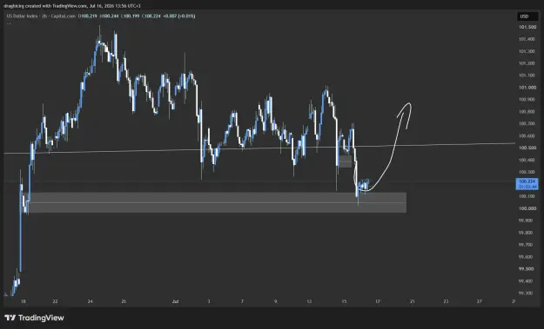This screenshot has height=329, width=544.
Task: Open the three-dots indicator menu under the title
Action: 9,23
